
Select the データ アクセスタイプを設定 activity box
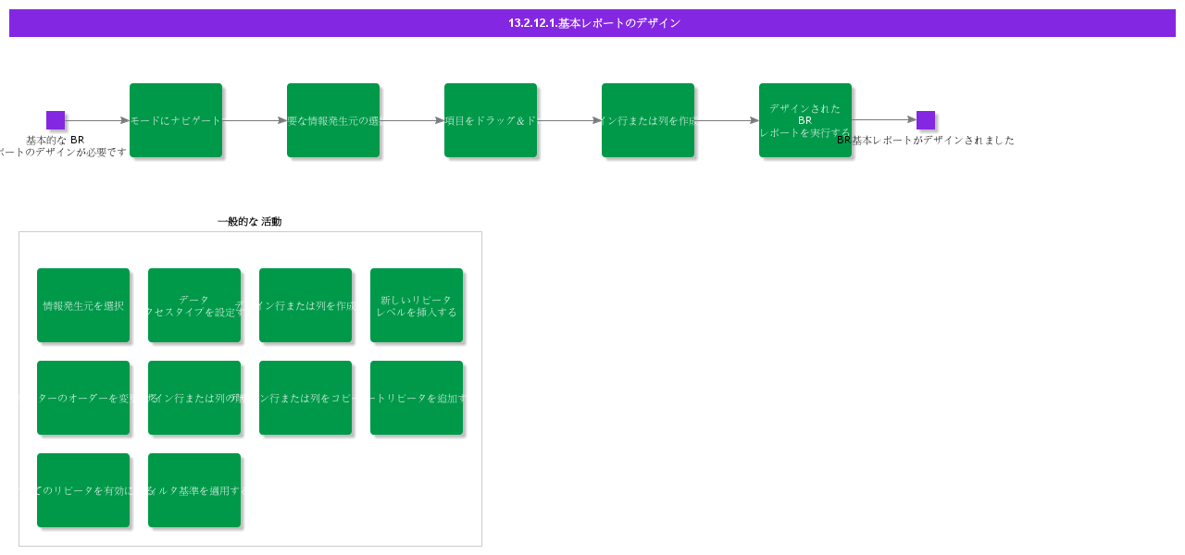(x=194, y=305)
